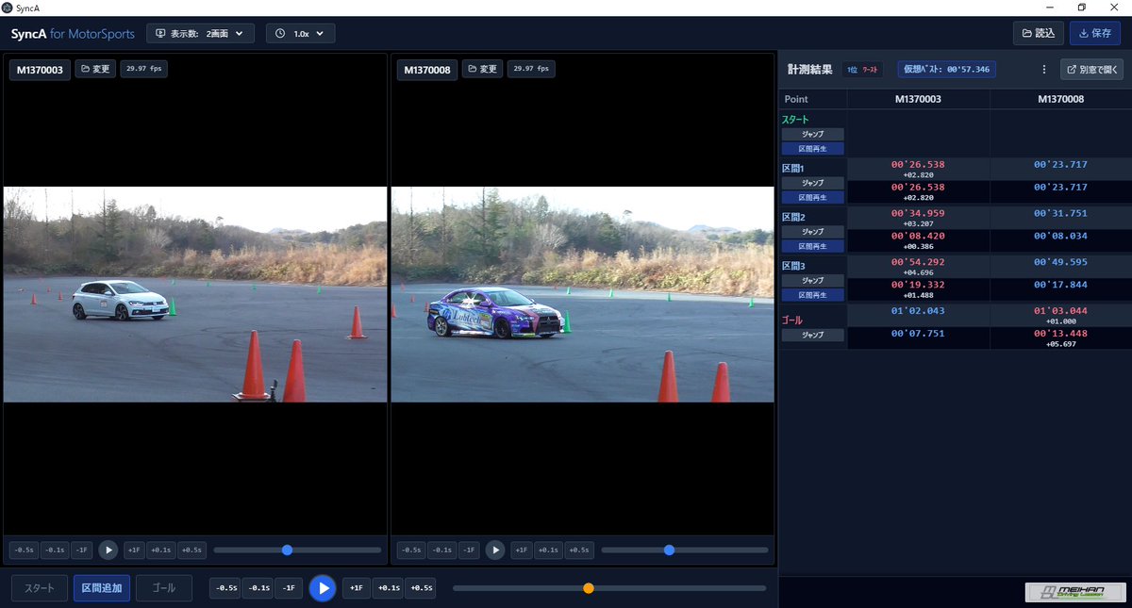
Task: Click main -0.5s step button
Action: click(x=225, y=588)
